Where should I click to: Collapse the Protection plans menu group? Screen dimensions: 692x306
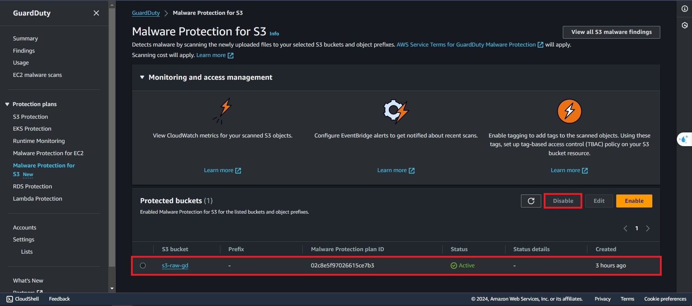7,104
